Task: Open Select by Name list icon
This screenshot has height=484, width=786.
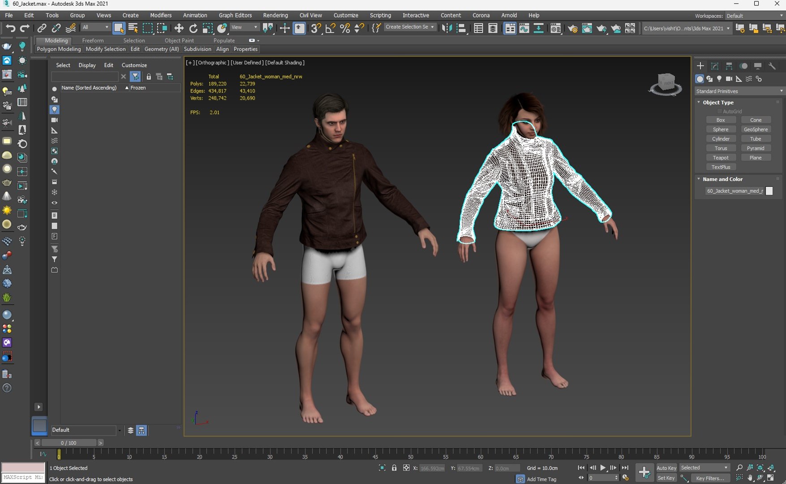Action: coord(133,28)
